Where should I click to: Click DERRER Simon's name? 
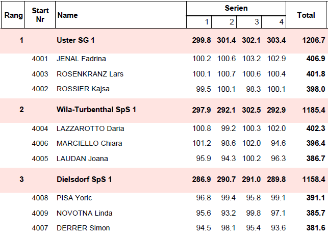tap(83, 228)
